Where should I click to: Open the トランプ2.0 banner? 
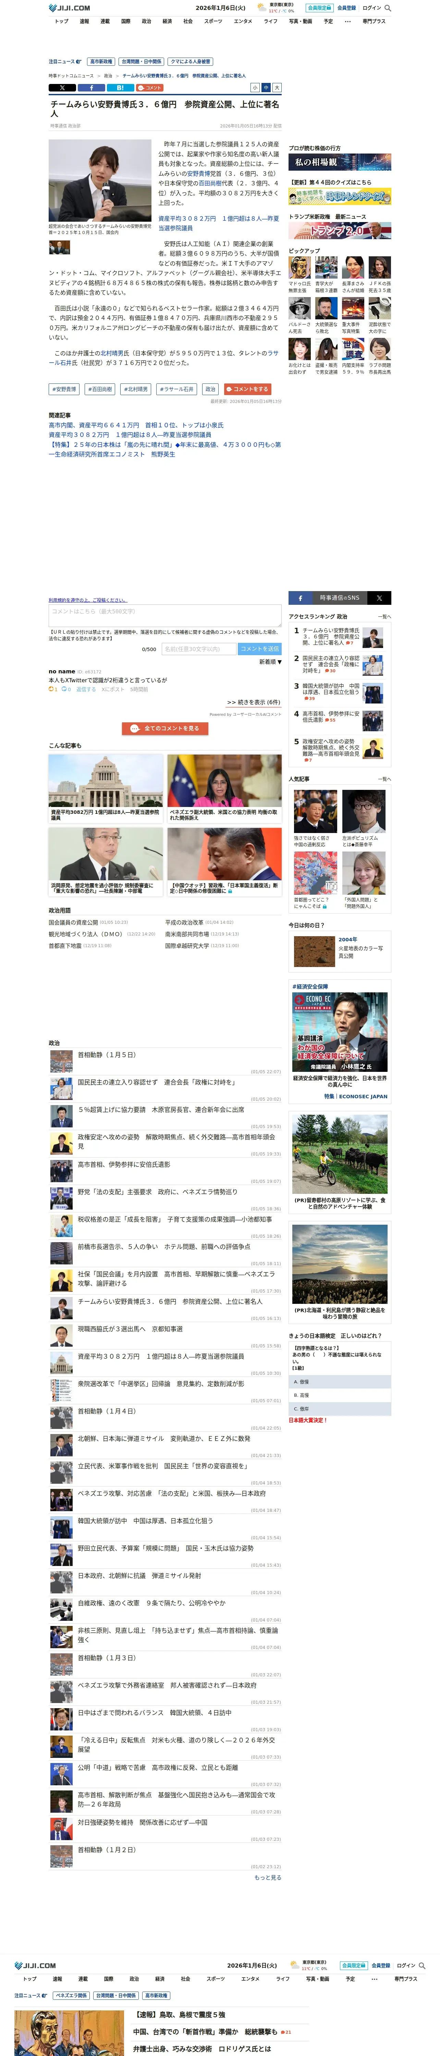339,231
